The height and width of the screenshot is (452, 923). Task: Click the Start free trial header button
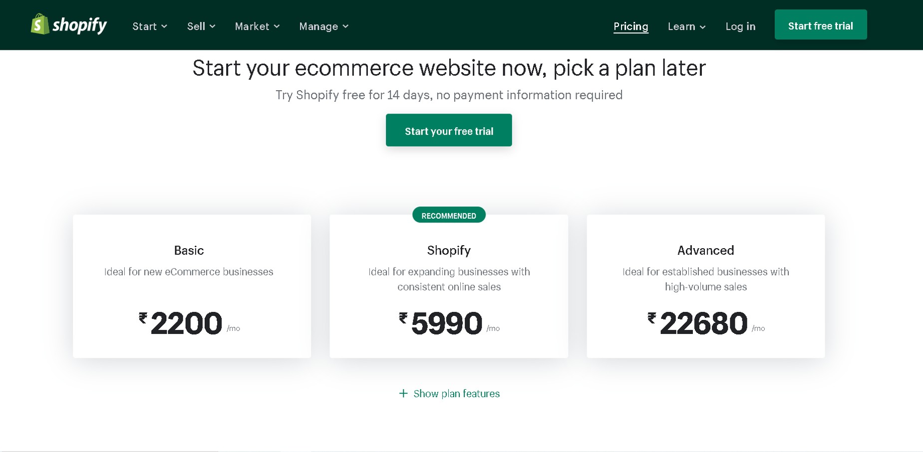(820, 24)
